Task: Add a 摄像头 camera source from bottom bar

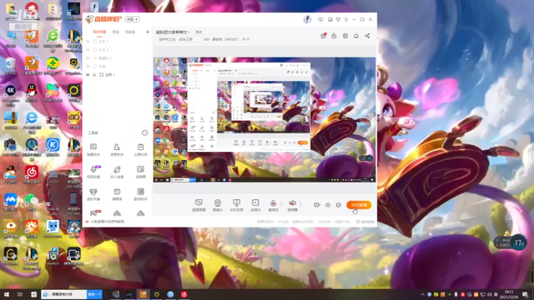Action: [x=218, y=205]
